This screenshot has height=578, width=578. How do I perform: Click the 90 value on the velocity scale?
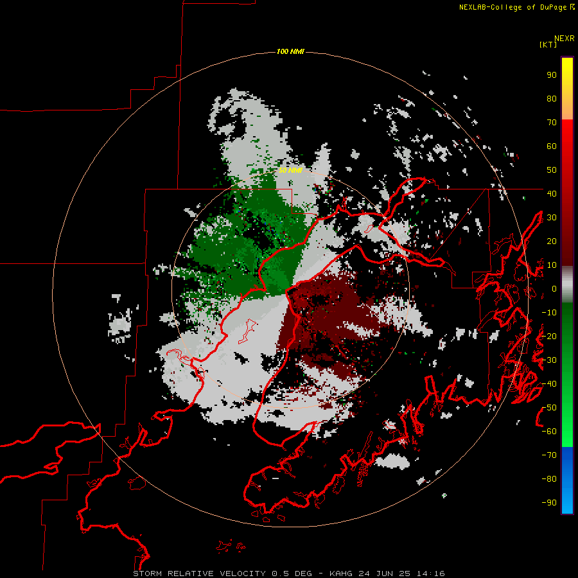pyautogui.click(x=552, y=75)
